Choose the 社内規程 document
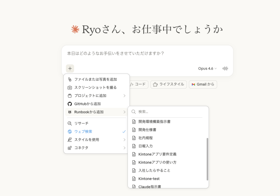The width and height of the screenshot is (280, 196). 145,138
